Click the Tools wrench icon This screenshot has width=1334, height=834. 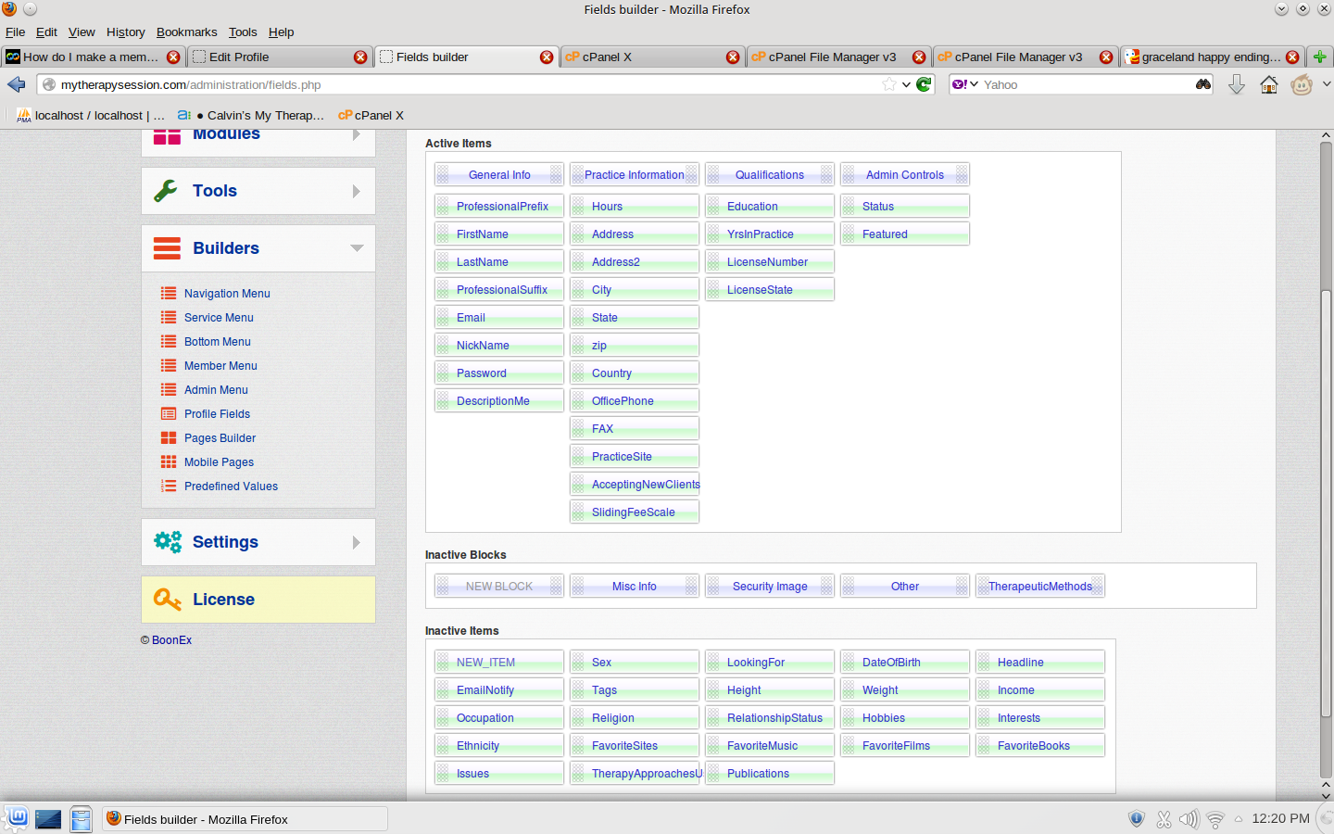tap(166, 191)
